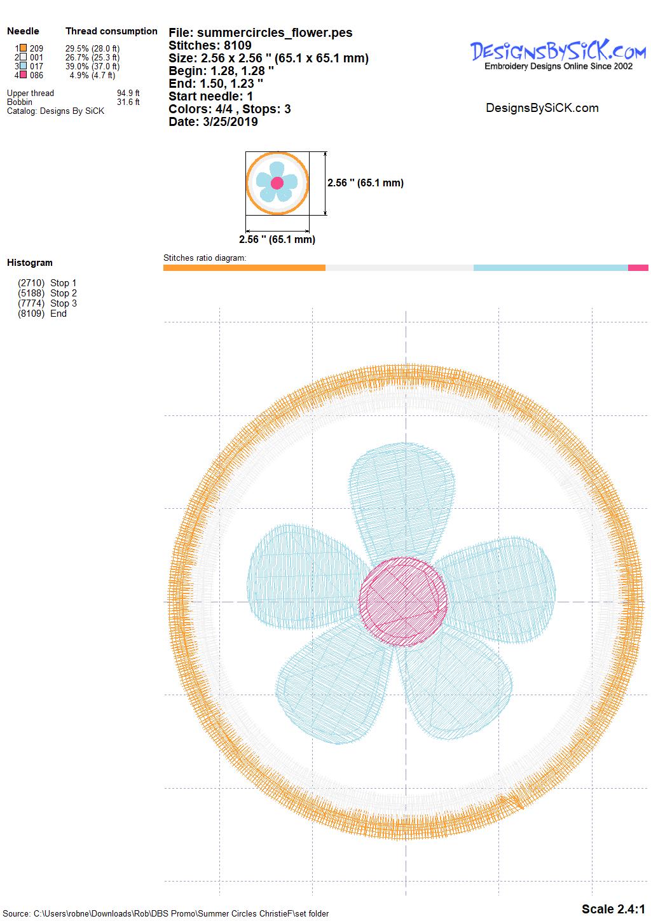Click the file name summercircles_flower.pes
Image resolution: width=651 pixels, height=921 pixels.
(x=261, y=32)
